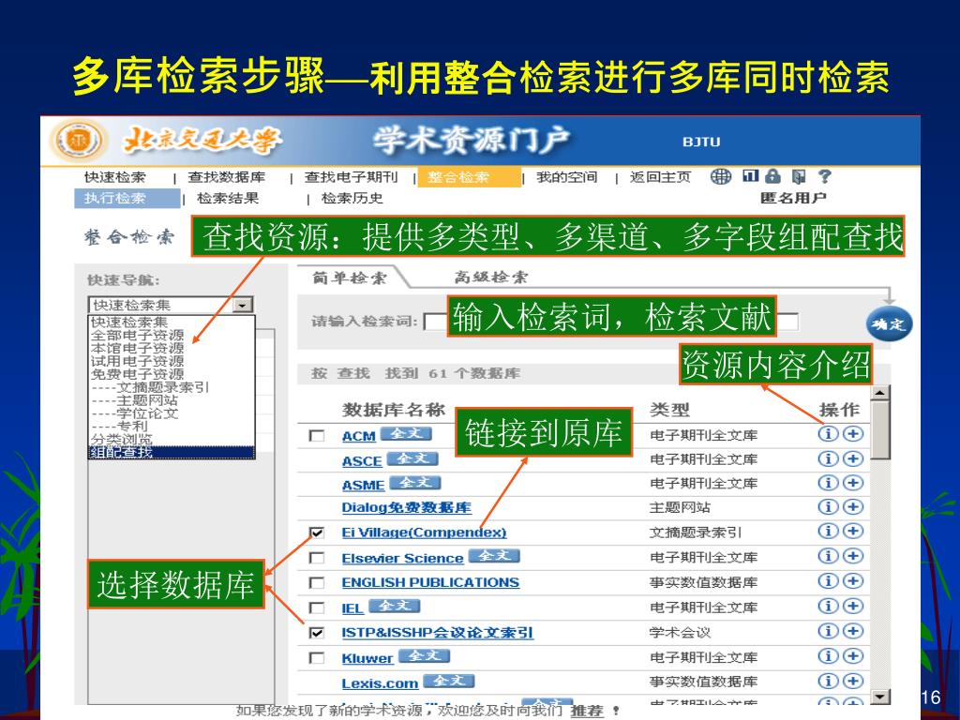The image size is (960, 720).
Task: Open 快速检索 menu item
Action: tap(115, 177)
